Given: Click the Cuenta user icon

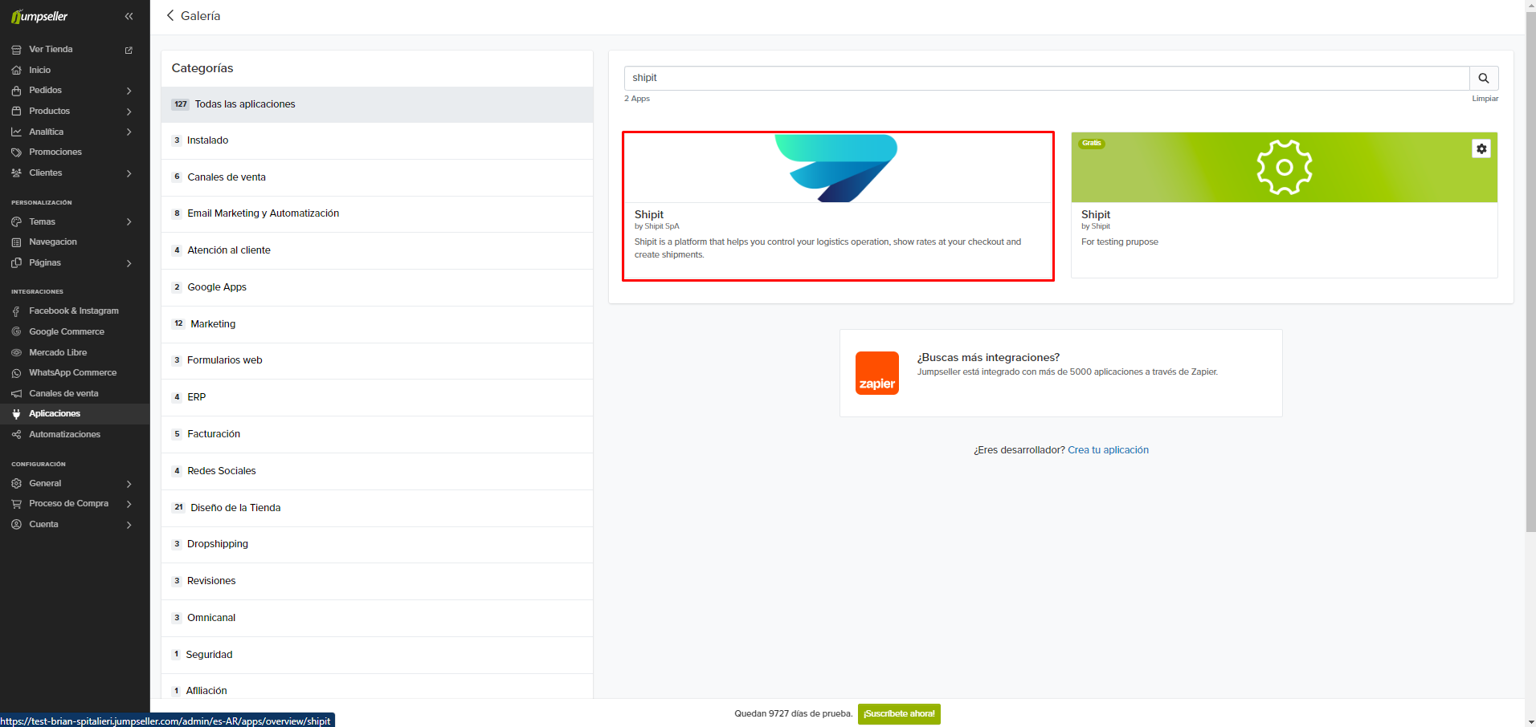Looking at the screenshot, I should tap(16, 525).
